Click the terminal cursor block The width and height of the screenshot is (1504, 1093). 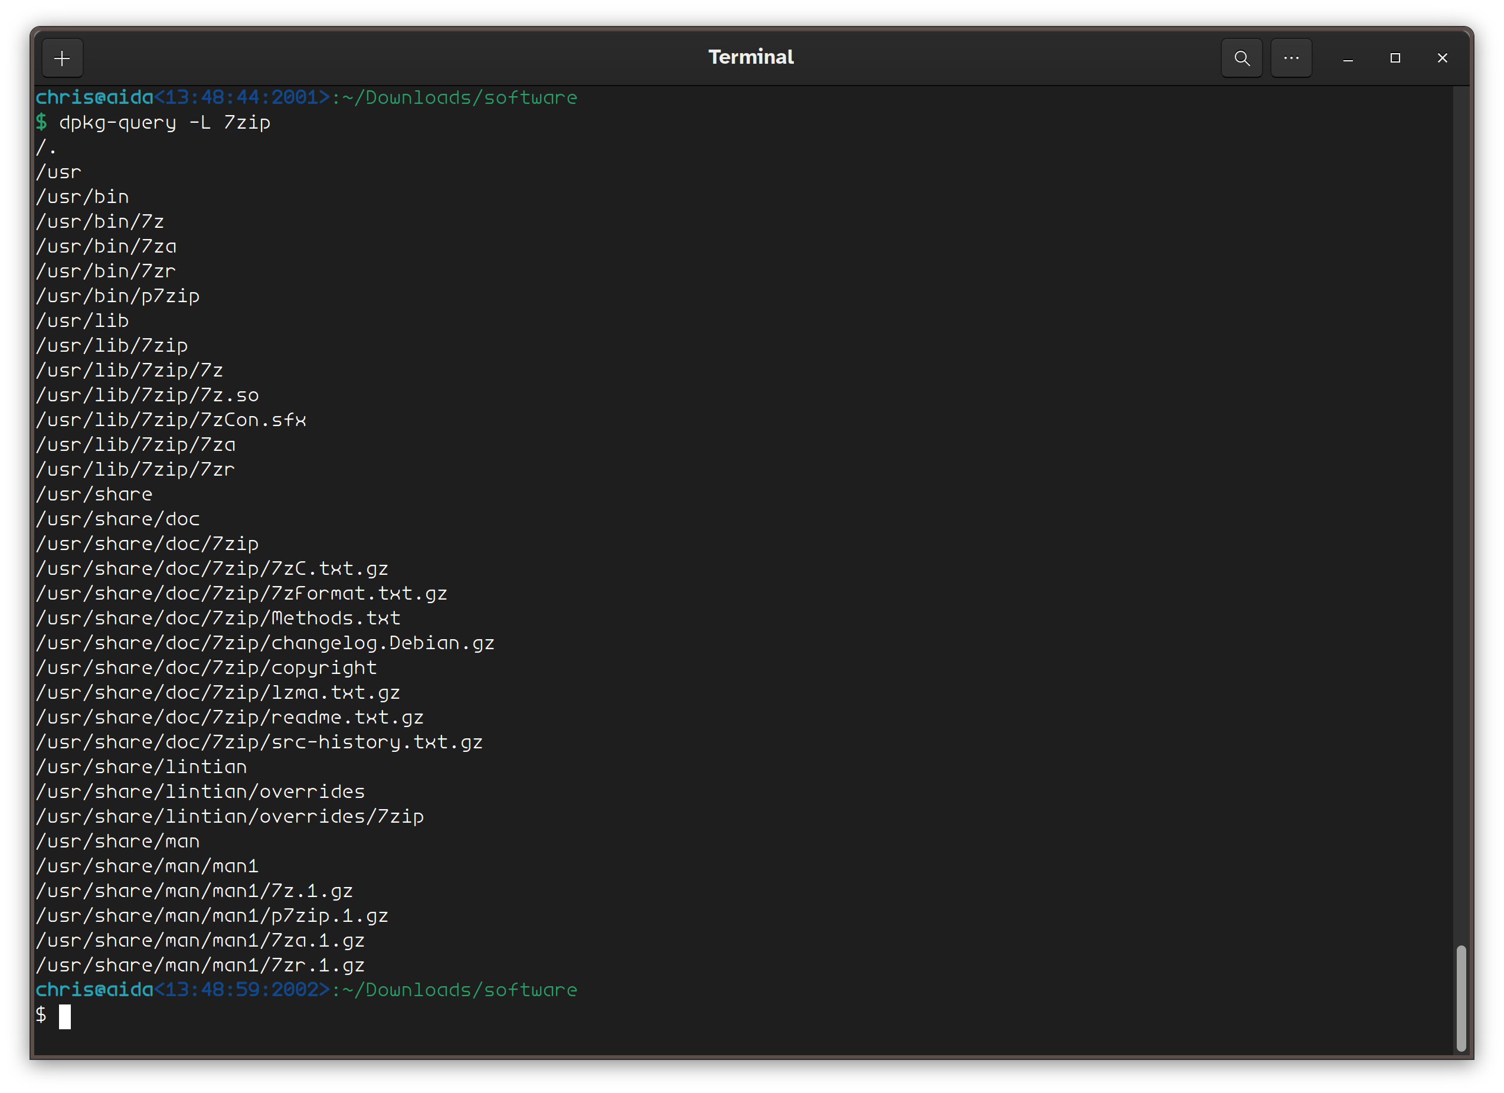(66, 1017)
